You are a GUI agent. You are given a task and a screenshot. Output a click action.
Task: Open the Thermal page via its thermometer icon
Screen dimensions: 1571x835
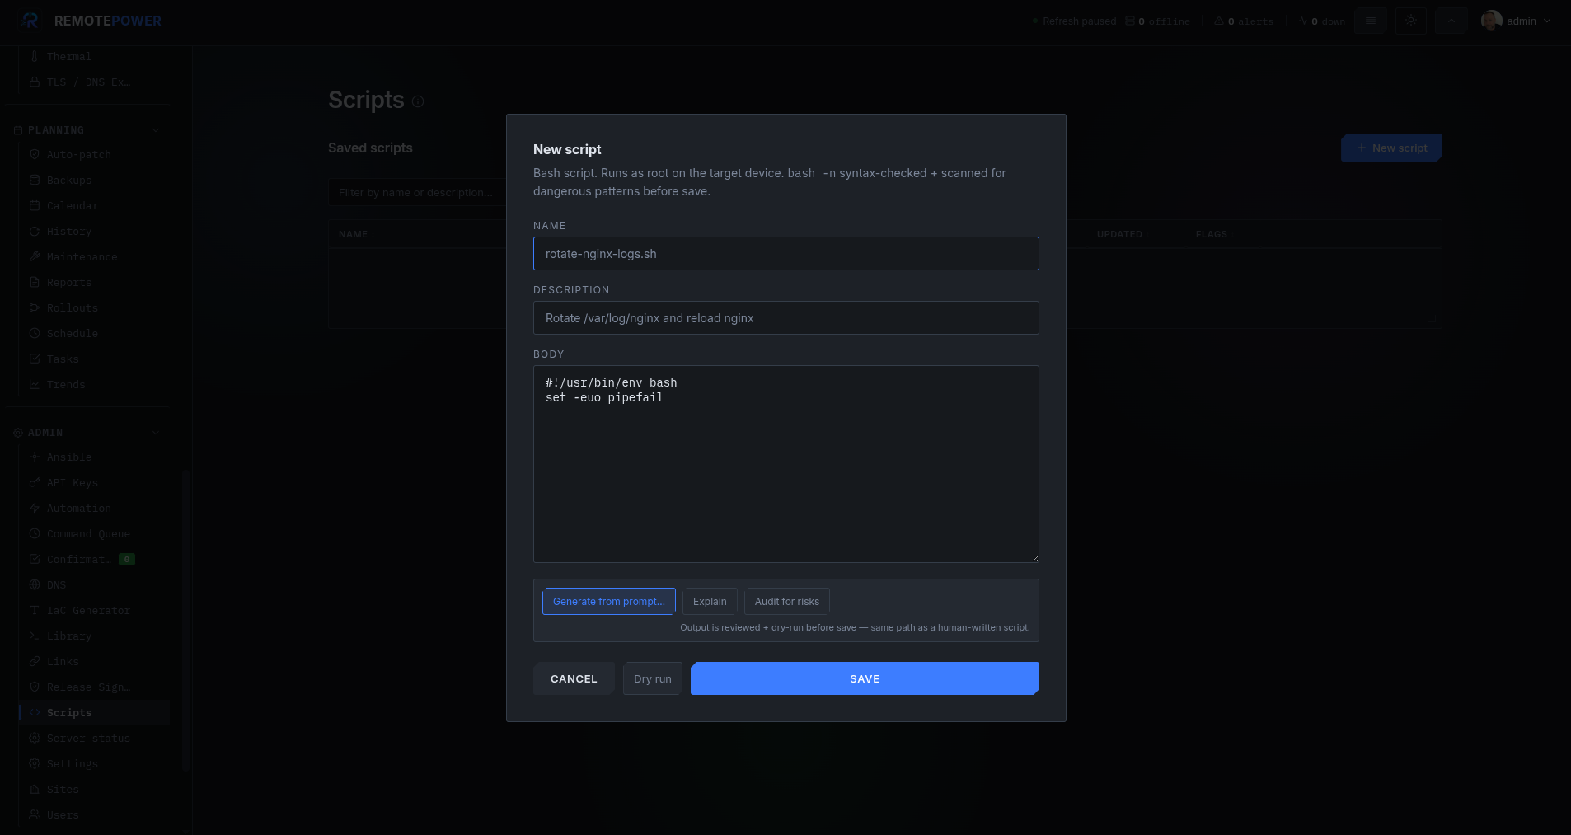click(x=35, y=56)
